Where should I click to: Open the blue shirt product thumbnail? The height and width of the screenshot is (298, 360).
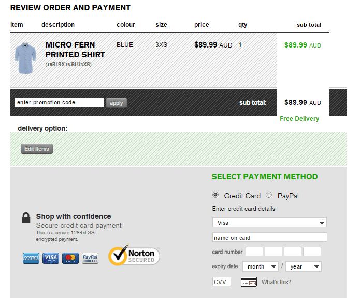[23, 58]
